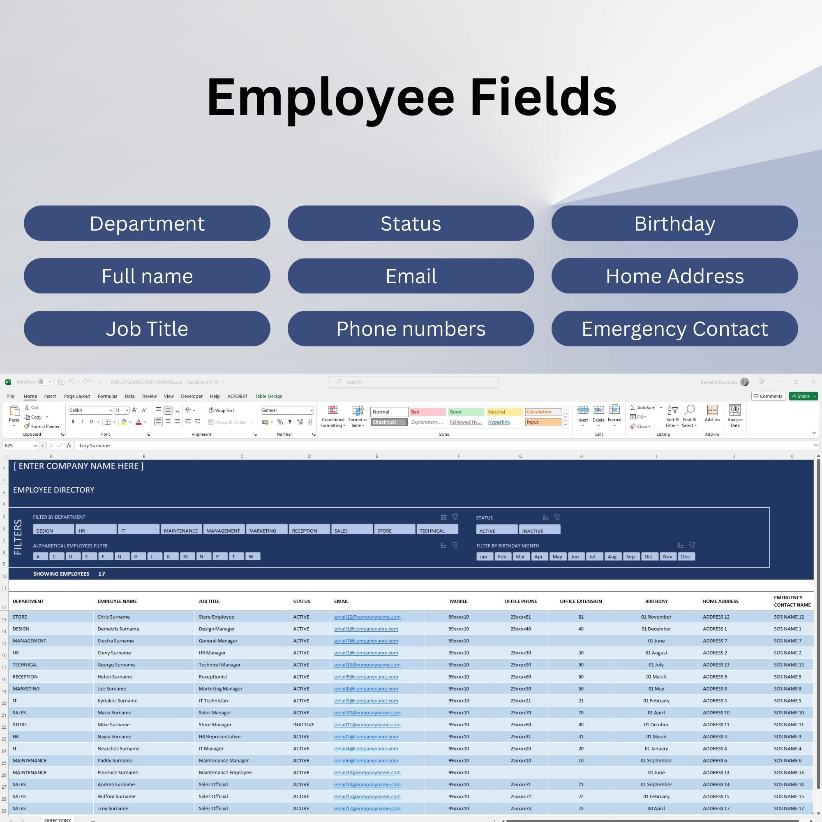
Task: Toggle the INACTIVE status slicer button
Action: tap(540, 530)
